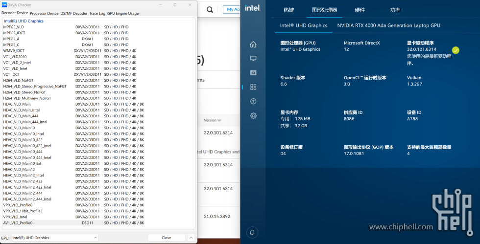Click Close button in DXVA Checker

[167, 238]
